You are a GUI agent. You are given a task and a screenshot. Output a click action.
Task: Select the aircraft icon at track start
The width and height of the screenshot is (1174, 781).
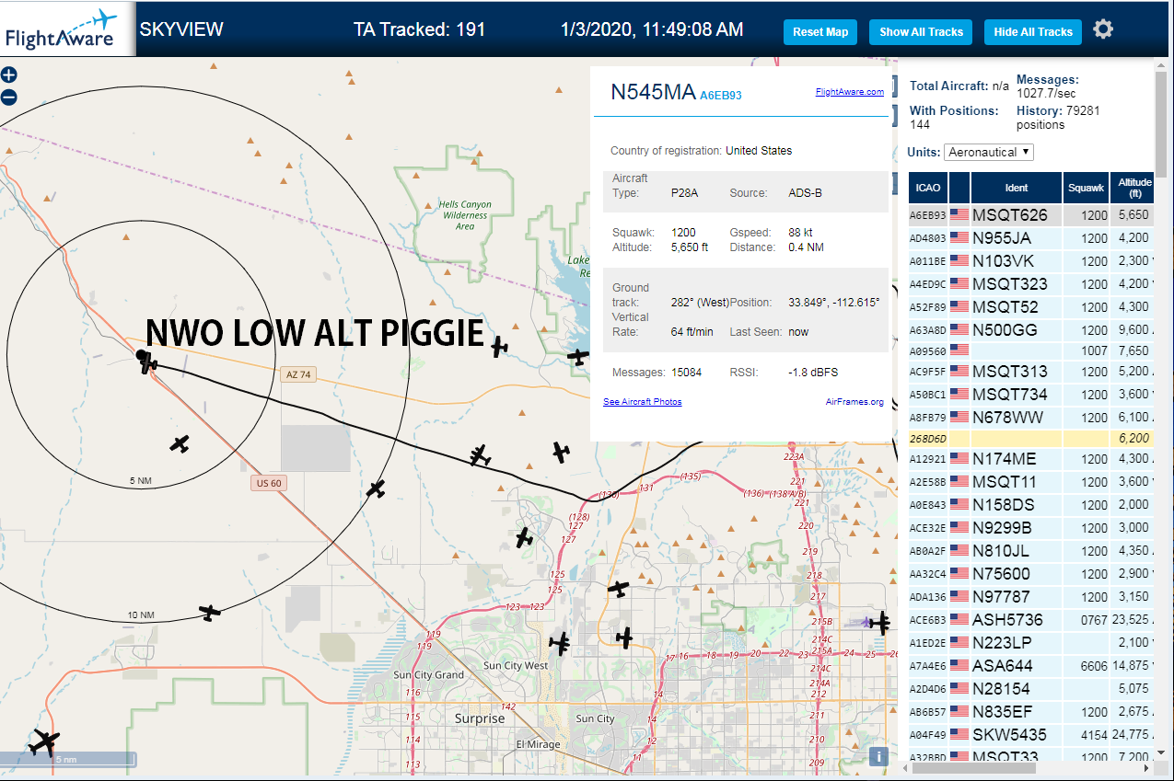[x=147, y=364]
